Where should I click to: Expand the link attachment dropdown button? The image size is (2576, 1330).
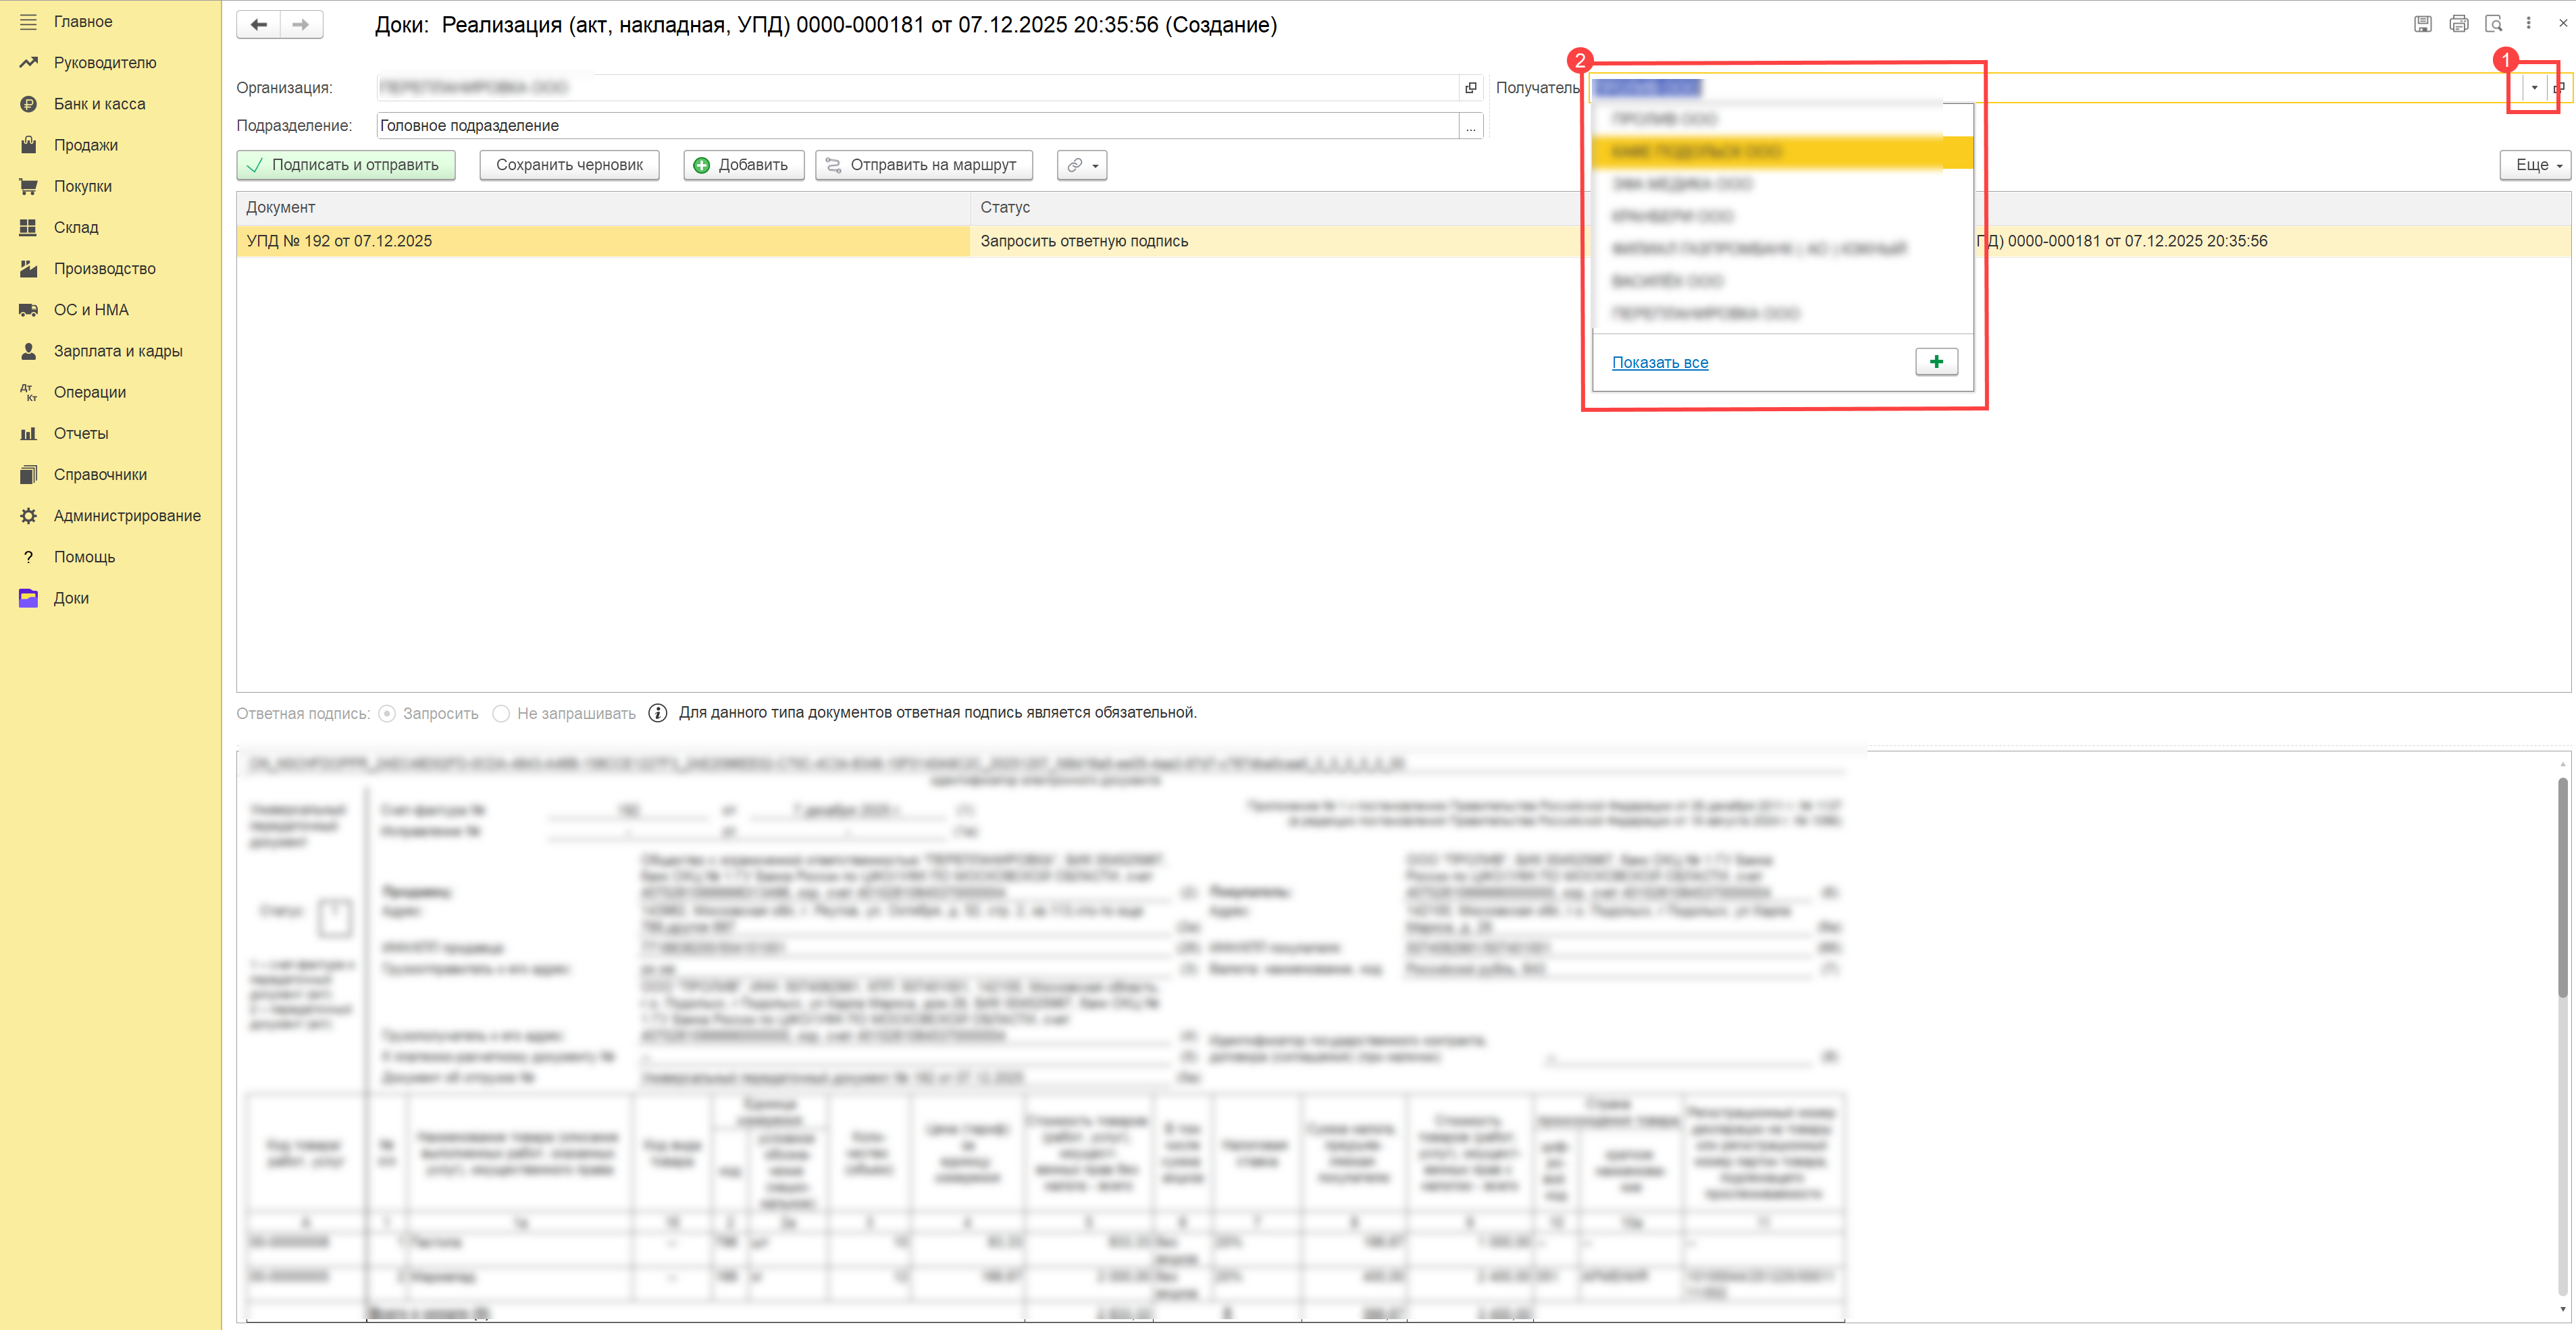[x=1082, y=165]
